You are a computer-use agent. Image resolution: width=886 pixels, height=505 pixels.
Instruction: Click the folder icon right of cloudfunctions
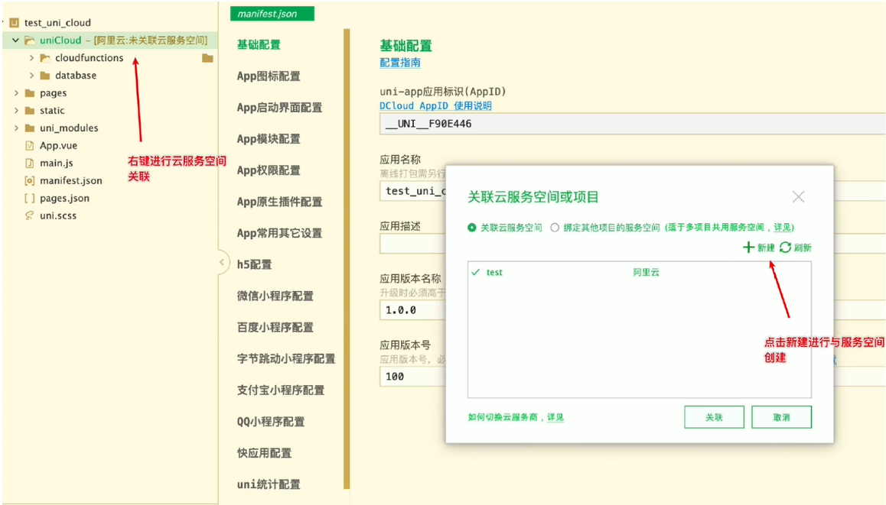click(207, 58)
